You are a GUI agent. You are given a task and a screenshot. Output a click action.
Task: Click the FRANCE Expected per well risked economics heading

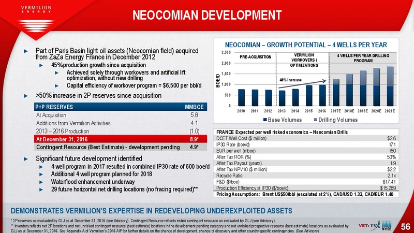pos(282,132)
